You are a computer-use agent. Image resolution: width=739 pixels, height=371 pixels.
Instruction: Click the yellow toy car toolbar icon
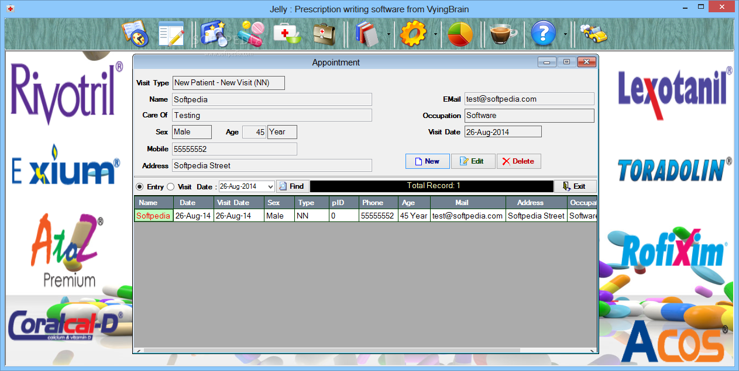(x=593, y=33)
